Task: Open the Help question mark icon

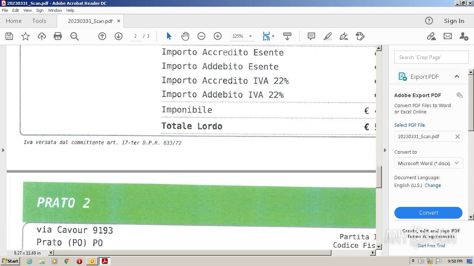Action: coord(429,21)
